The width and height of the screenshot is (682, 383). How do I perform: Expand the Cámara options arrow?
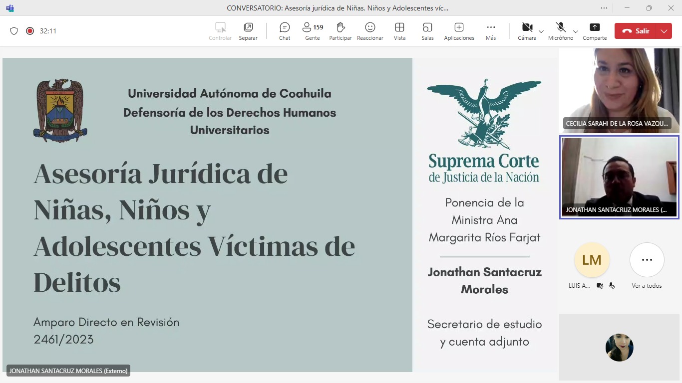click(541, 31)
